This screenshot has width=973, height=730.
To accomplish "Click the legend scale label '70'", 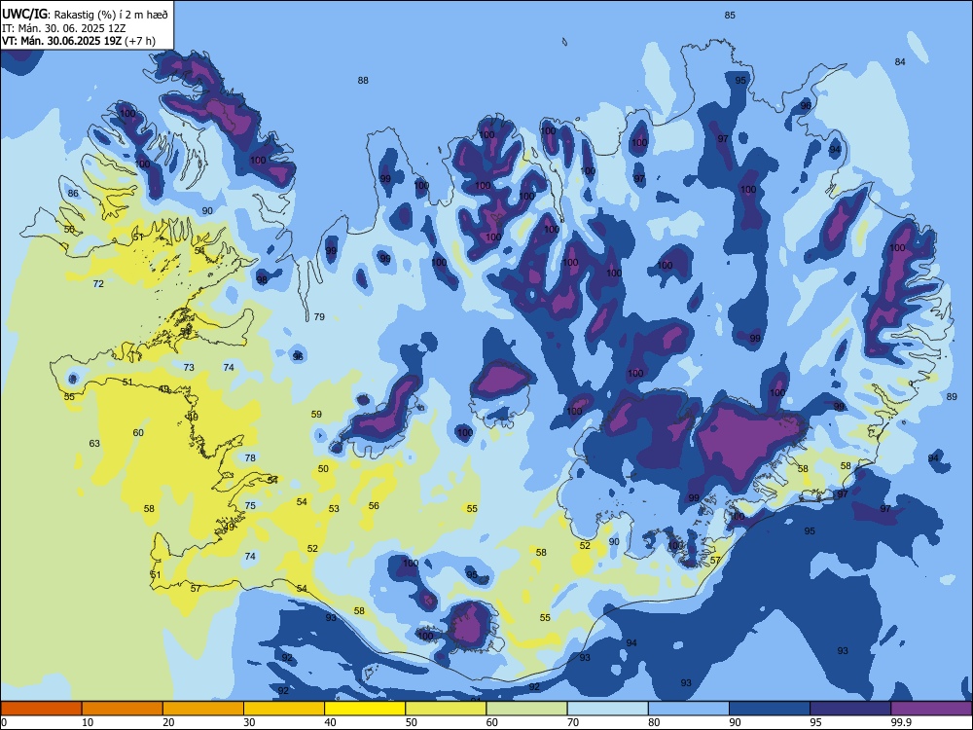I will pyautogui.click(x=573, y=722).
